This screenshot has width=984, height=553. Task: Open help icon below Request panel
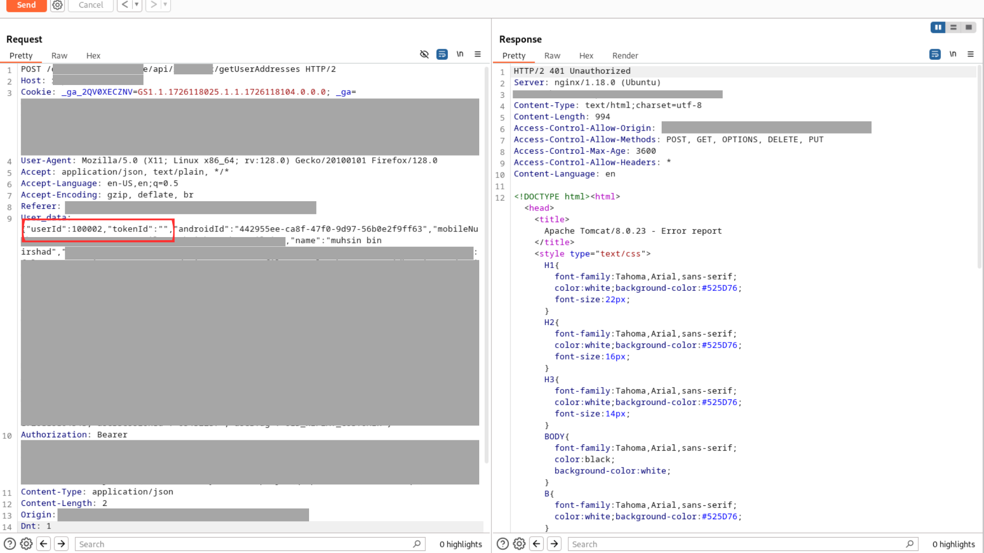(10, 544)
